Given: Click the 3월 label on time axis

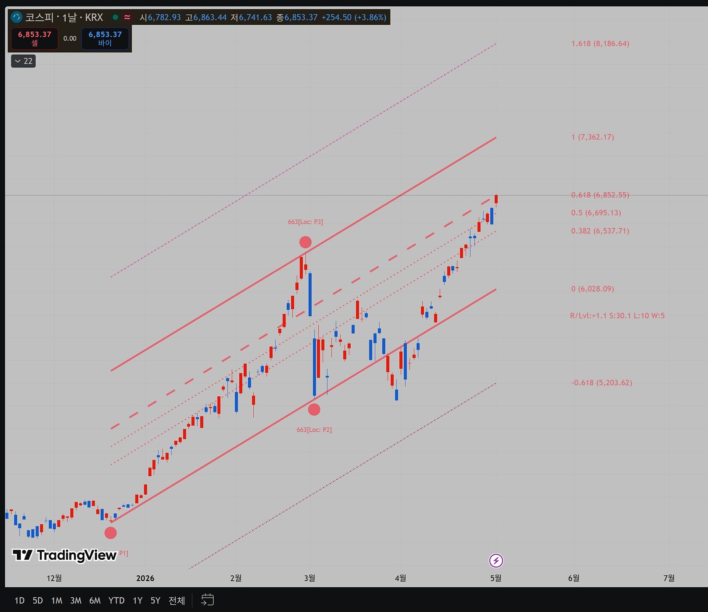Looking at the screenshot, I should click(310, 578).
